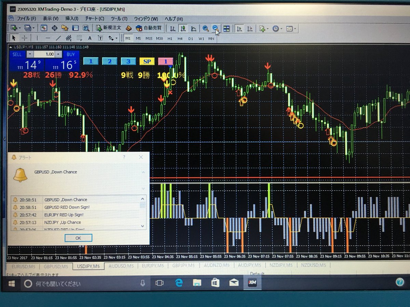This screenshot has width=410, height=307.
Task: Switch to the GBPJPY,M5 chart tab
Action: click(x=183, y=265)
